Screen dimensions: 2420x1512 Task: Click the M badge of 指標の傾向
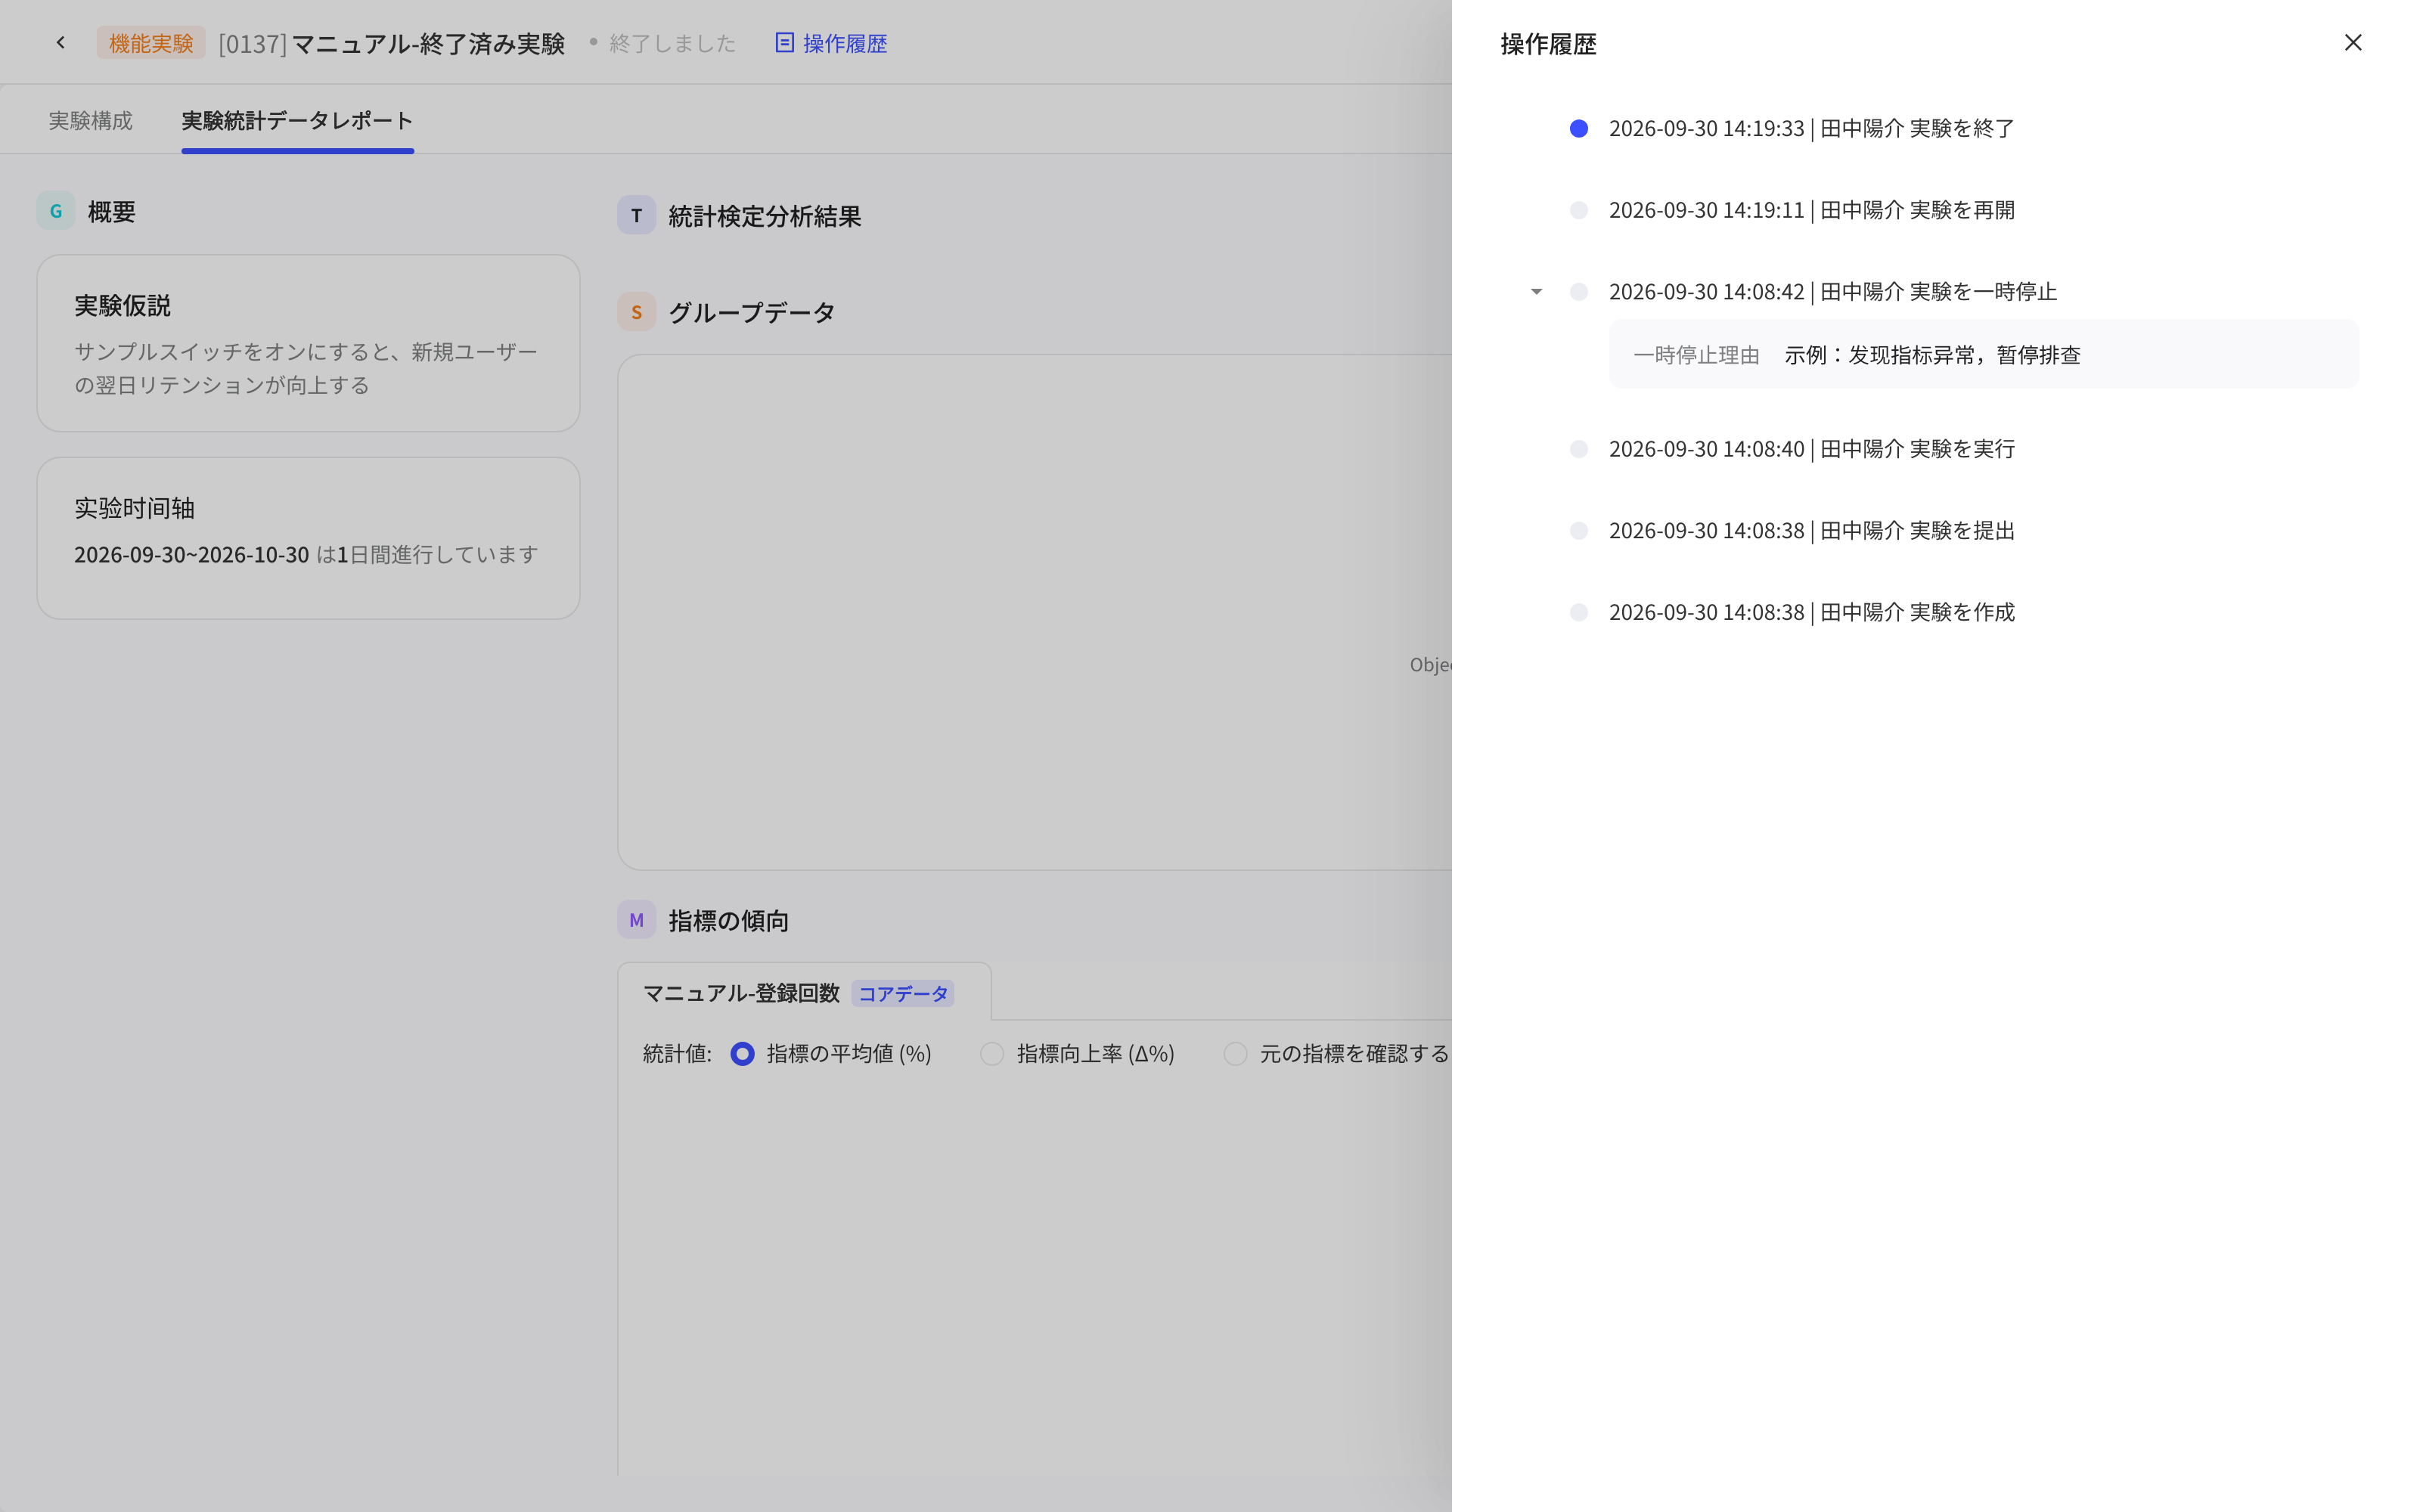point(636,920)
